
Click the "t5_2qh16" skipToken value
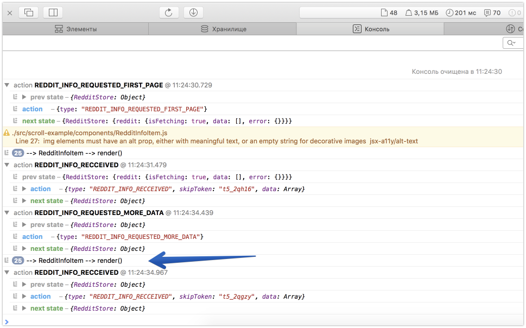click(x=237, y=189)
